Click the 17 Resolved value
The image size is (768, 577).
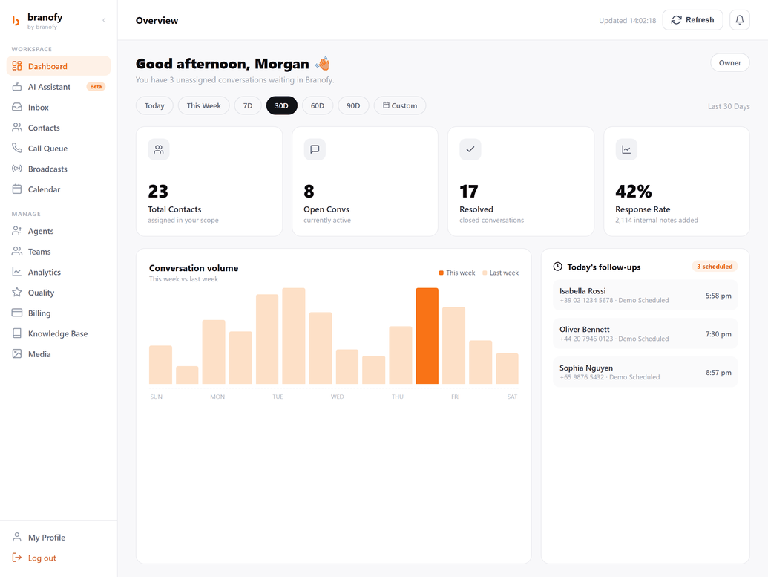pos(469,191)
